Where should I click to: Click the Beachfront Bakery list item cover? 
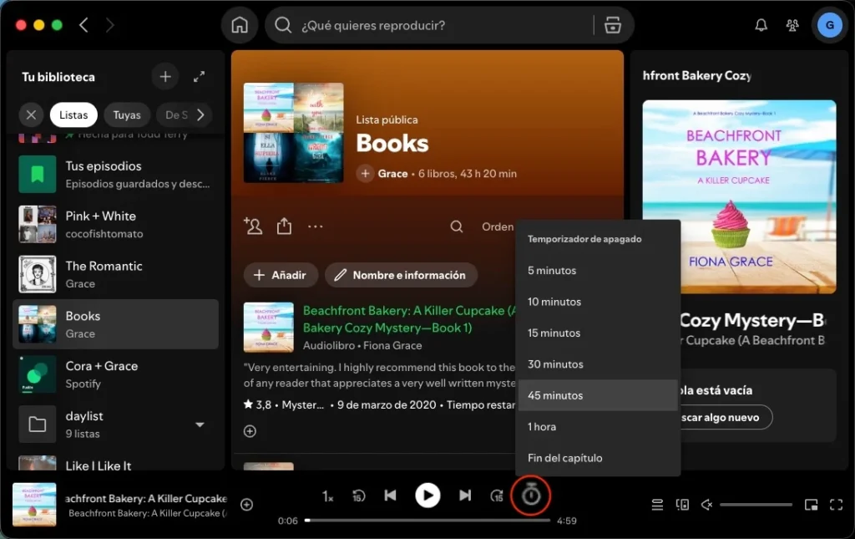pos(268,328)
